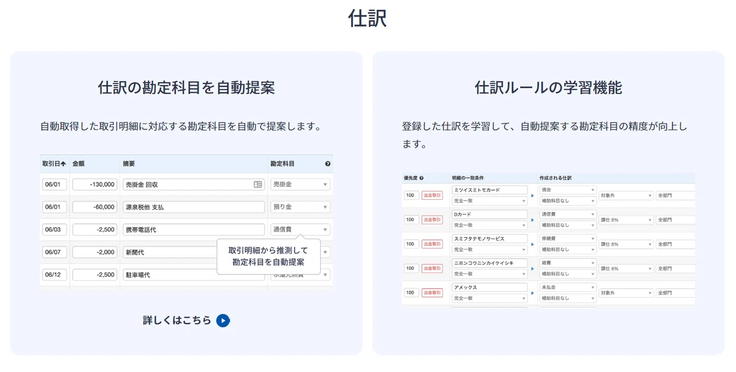Screen dimensions: 736x372
Task: Open the 対象外 tax dropdown in ミツイスミトモカード row
Action: click(x=626, y=195)
